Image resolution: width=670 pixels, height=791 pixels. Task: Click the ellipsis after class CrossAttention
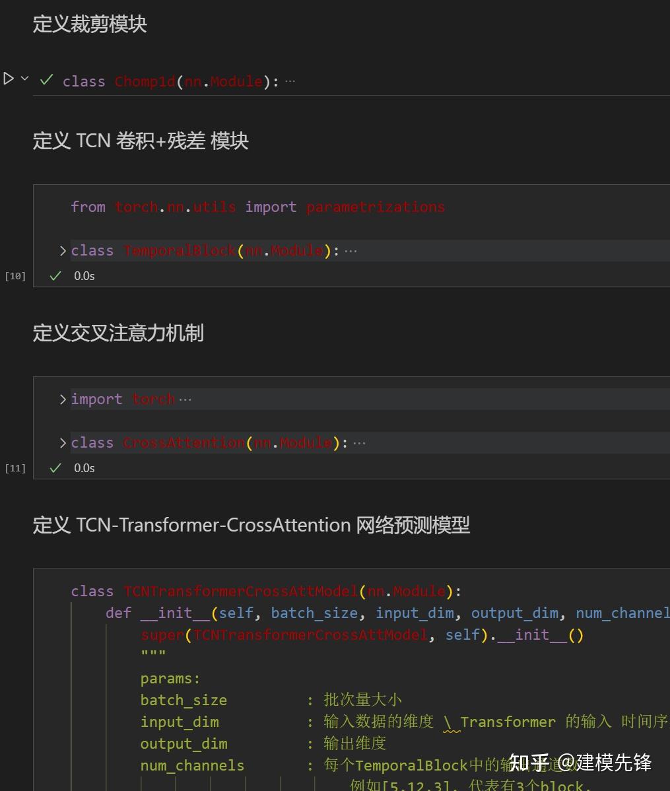click(359, 442)
